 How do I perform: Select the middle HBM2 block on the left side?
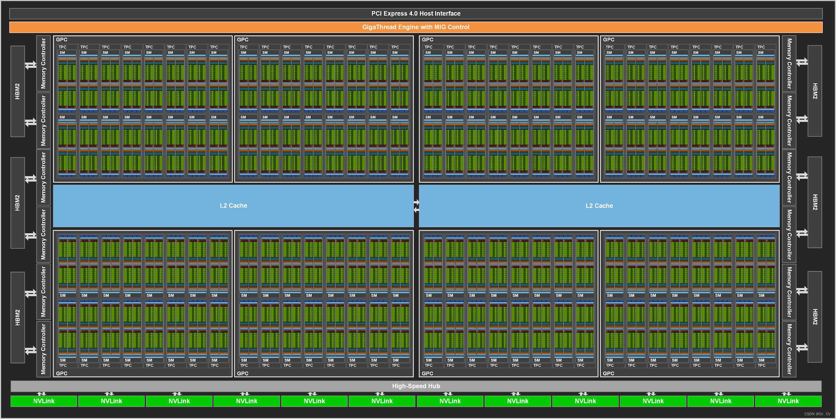(x=18, y=203)
